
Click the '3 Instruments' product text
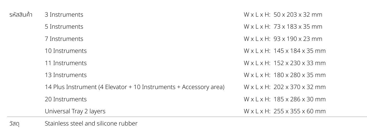(64, 15)
